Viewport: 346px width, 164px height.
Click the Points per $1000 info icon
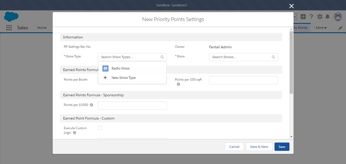pyautogui.click(x=92, y=105)
